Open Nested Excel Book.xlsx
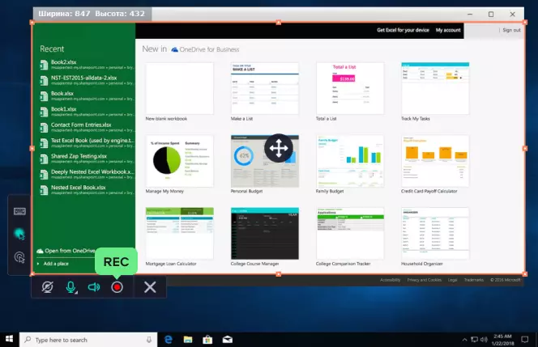This screenshot has height=347, width=538. click(87, 190)
